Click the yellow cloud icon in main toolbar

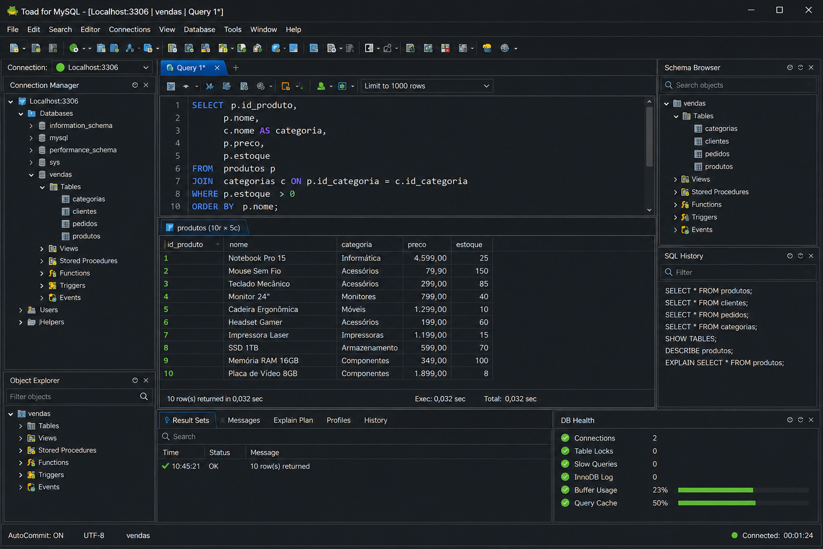tap(487, 48)
